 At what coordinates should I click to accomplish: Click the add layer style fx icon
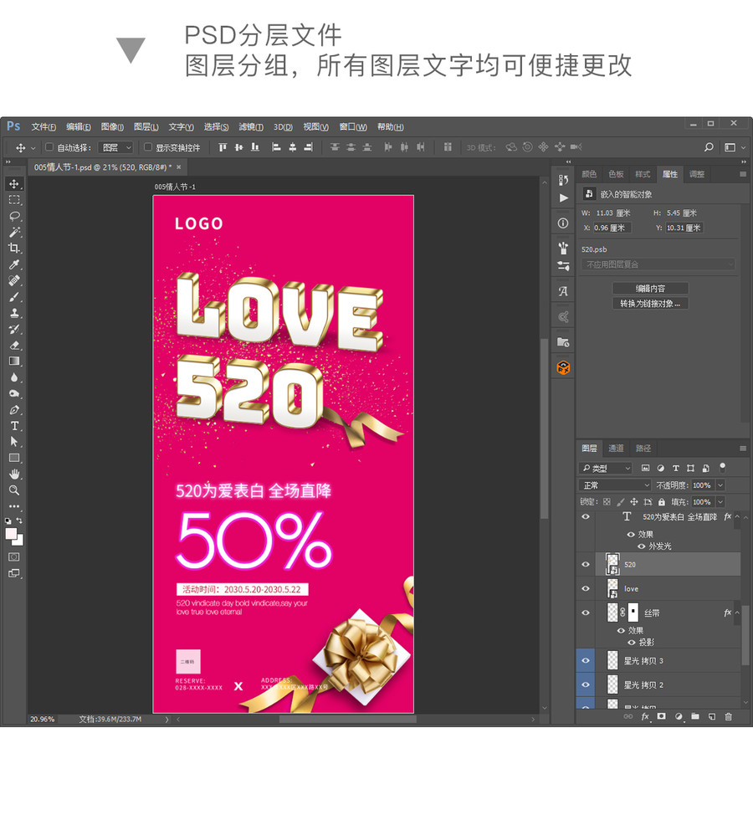645,717
